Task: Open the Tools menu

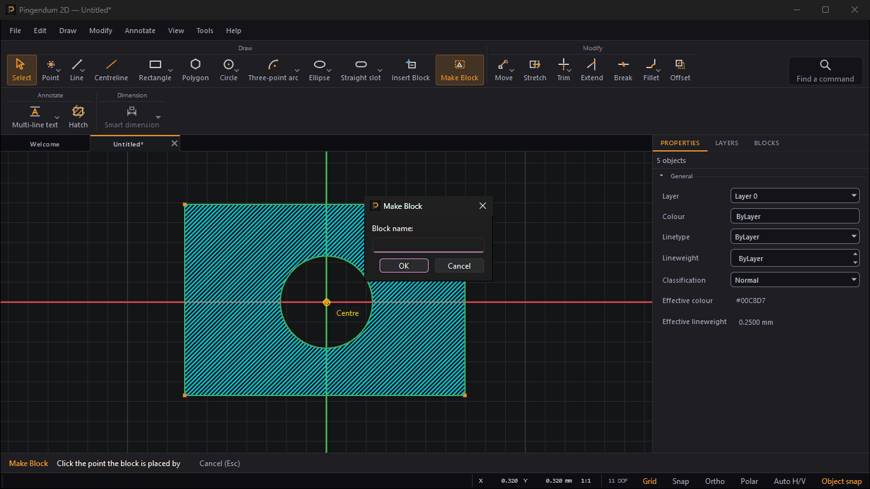Action: (205, 31)
